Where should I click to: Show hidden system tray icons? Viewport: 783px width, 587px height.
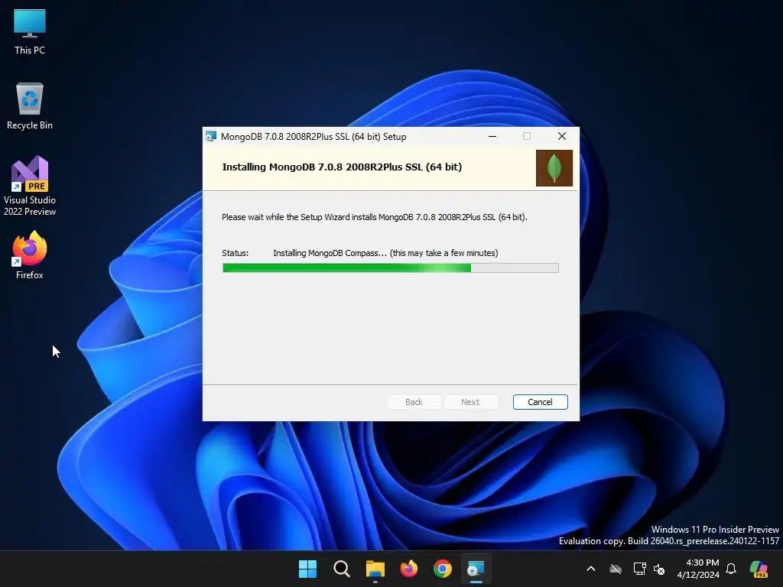(591, 569)
